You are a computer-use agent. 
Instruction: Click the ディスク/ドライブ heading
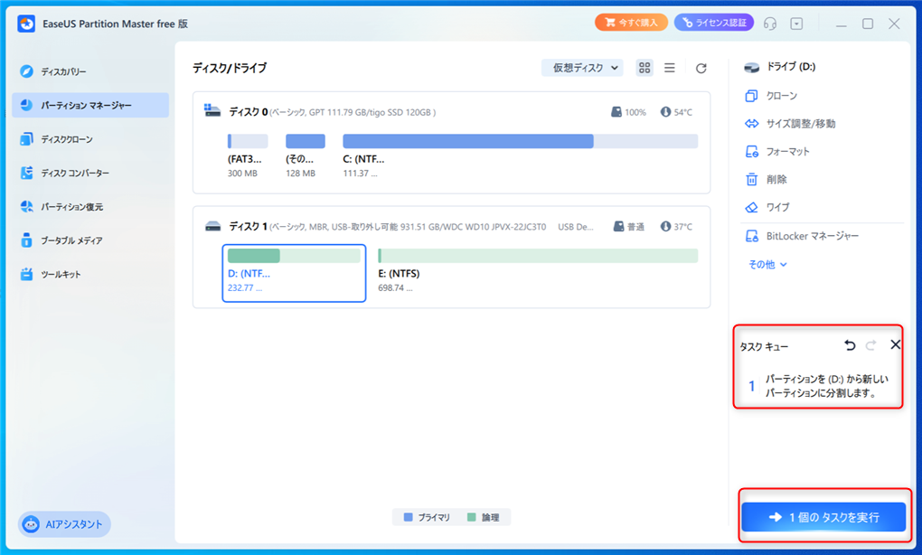pos(230,68)
